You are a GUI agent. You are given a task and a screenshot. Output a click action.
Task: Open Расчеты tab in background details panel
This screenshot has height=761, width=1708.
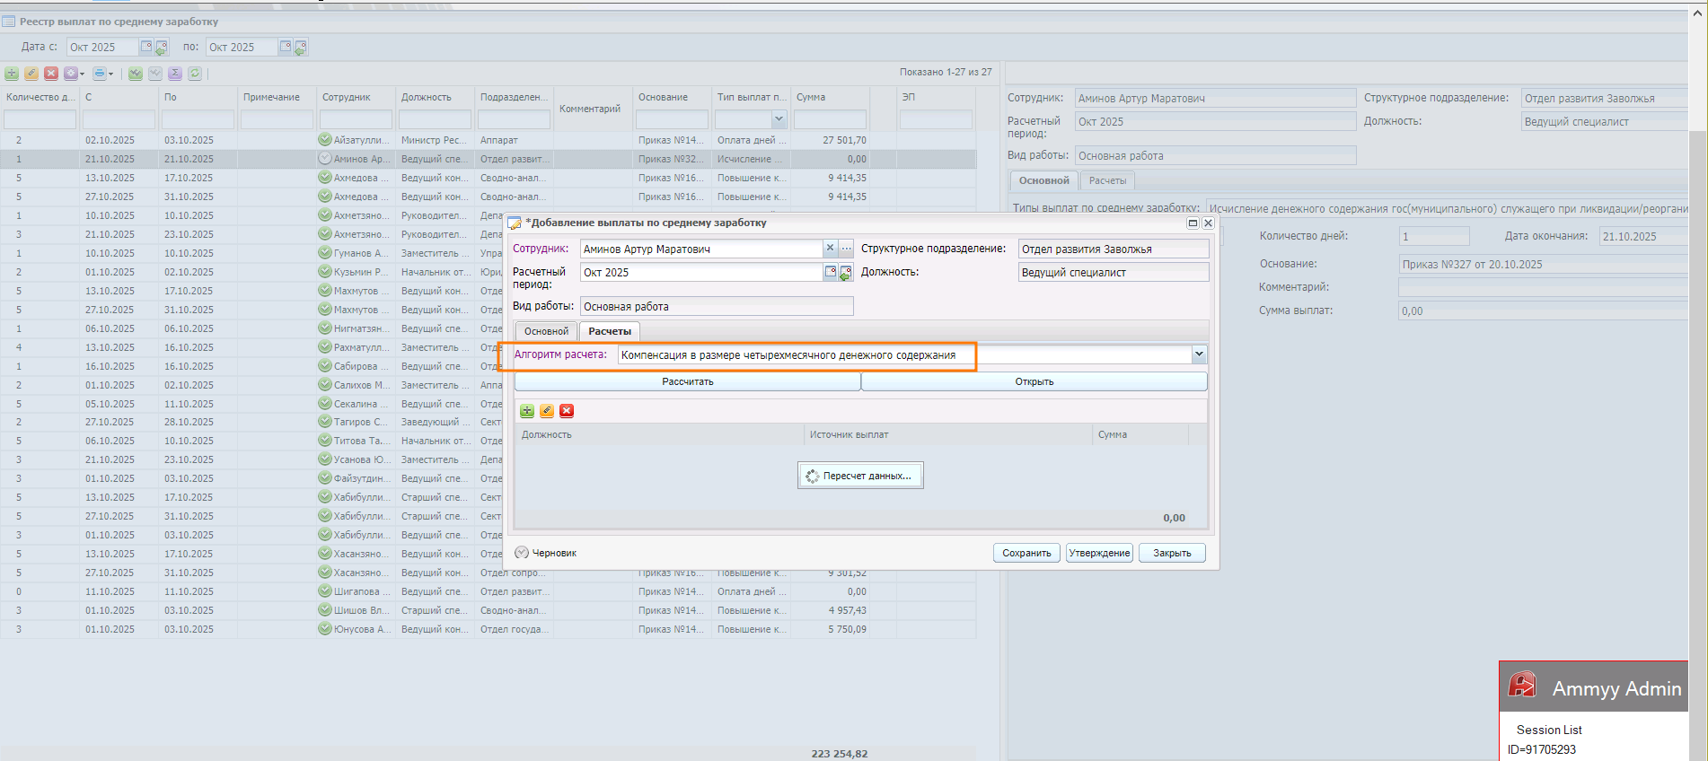(x=1107, y=180)
